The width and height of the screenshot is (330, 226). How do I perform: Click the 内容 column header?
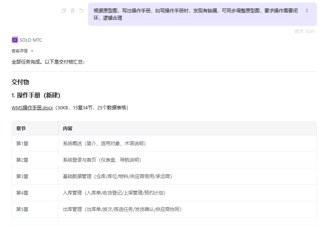(68, 128)
